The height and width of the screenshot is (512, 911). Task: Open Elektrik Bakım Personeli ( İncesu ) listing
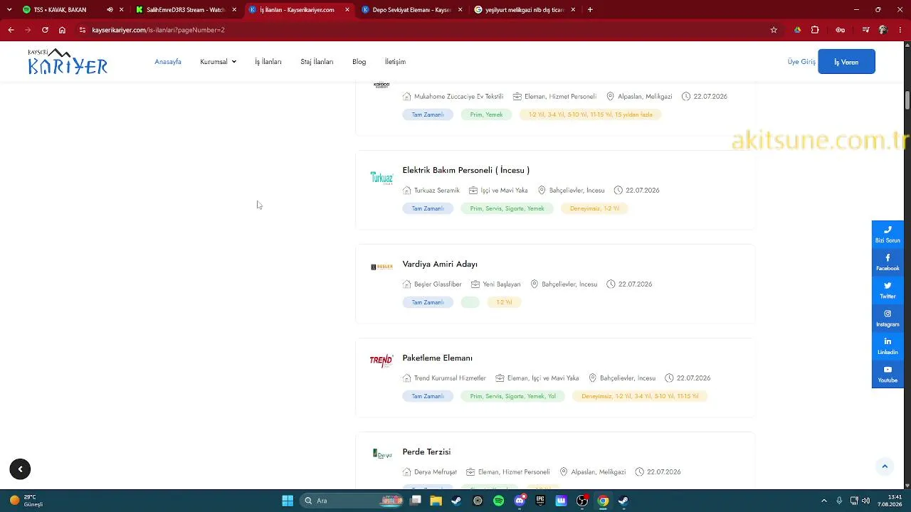tap(466, 170)
